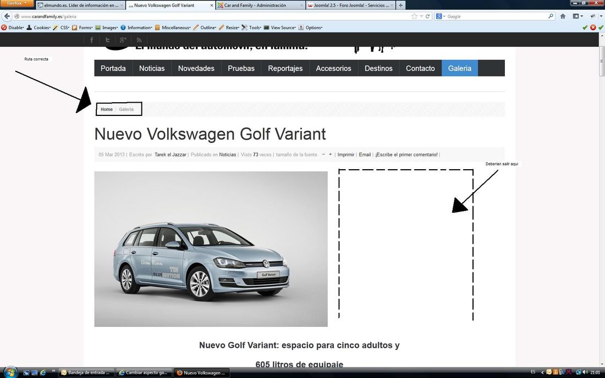This screenshot has width=605, height=378.
Task: Open the Noticias category link in article info
Action: (228, 154)
